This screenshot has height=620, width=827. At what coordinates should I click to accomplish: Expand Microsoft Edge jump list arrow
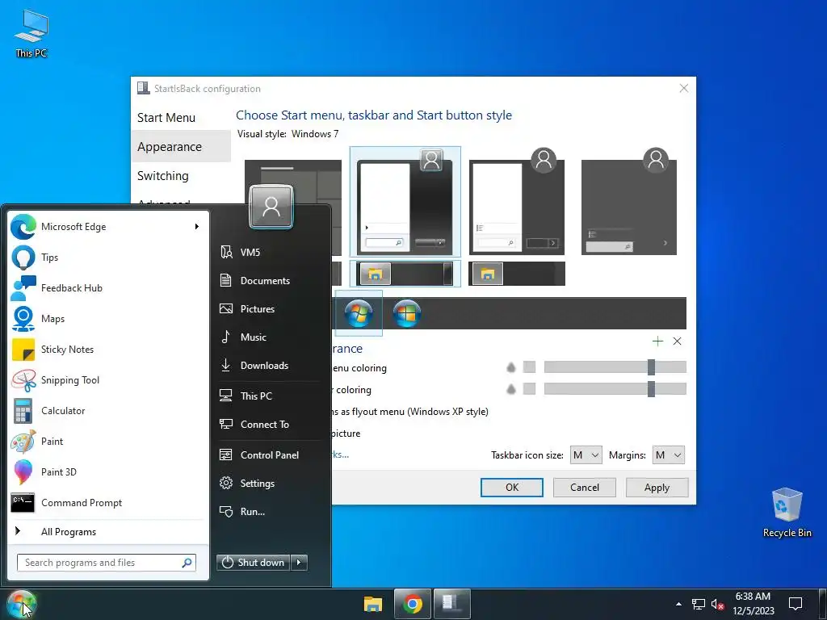tap(197, 227)
